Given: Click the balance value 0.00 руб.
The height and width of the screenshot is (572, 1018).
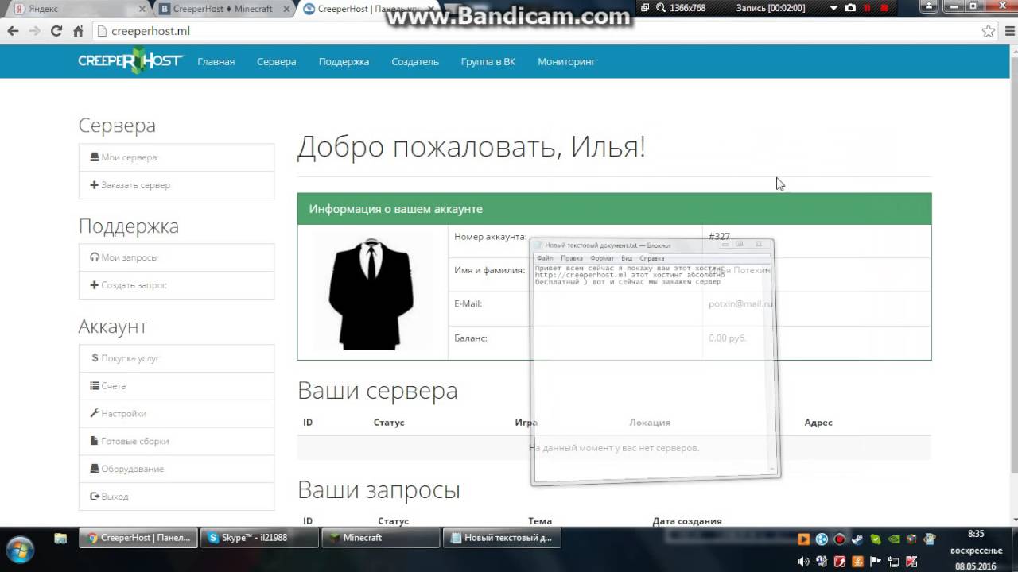Looking at the screenshot, I should (x=728, y=338).
